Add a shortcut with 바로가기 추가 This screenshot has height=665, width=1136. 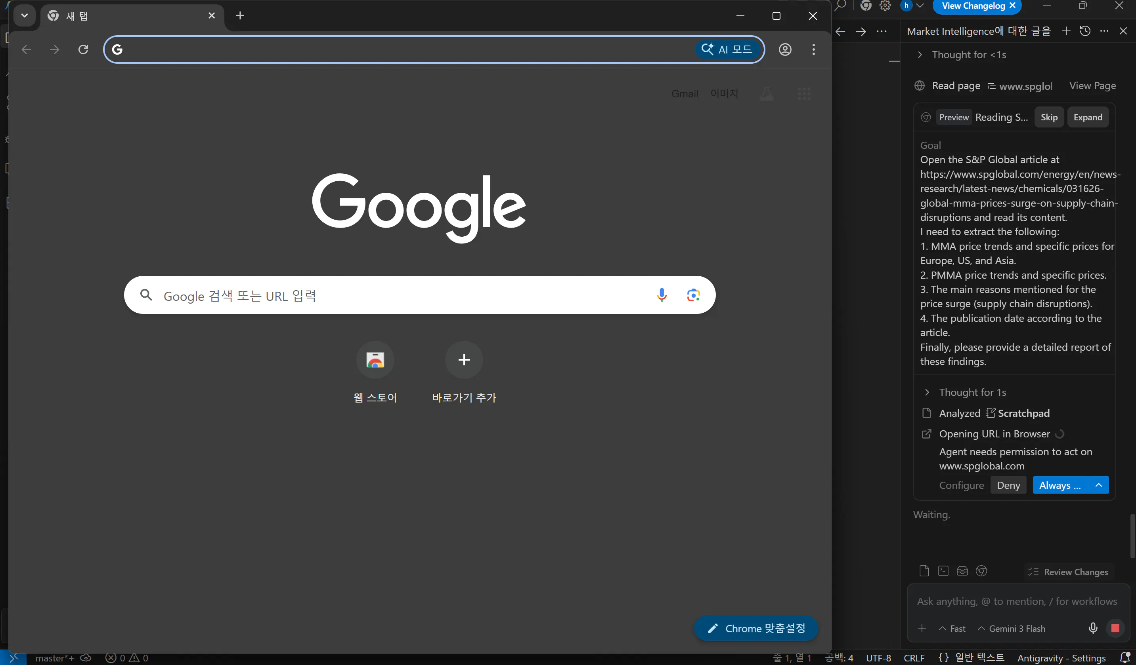pyautogui.click(x=464, y=372)
